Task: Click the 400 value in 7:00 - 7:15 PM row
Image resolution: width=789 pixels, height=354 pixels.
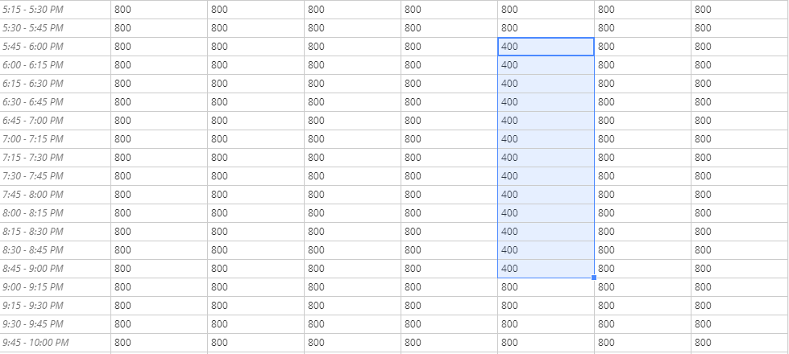Action: pos(509,139)
